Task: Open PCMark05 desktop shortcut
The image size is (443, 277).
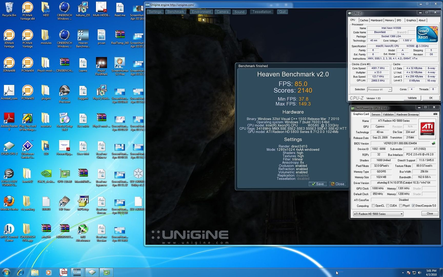Action: (x=27, y=93)
